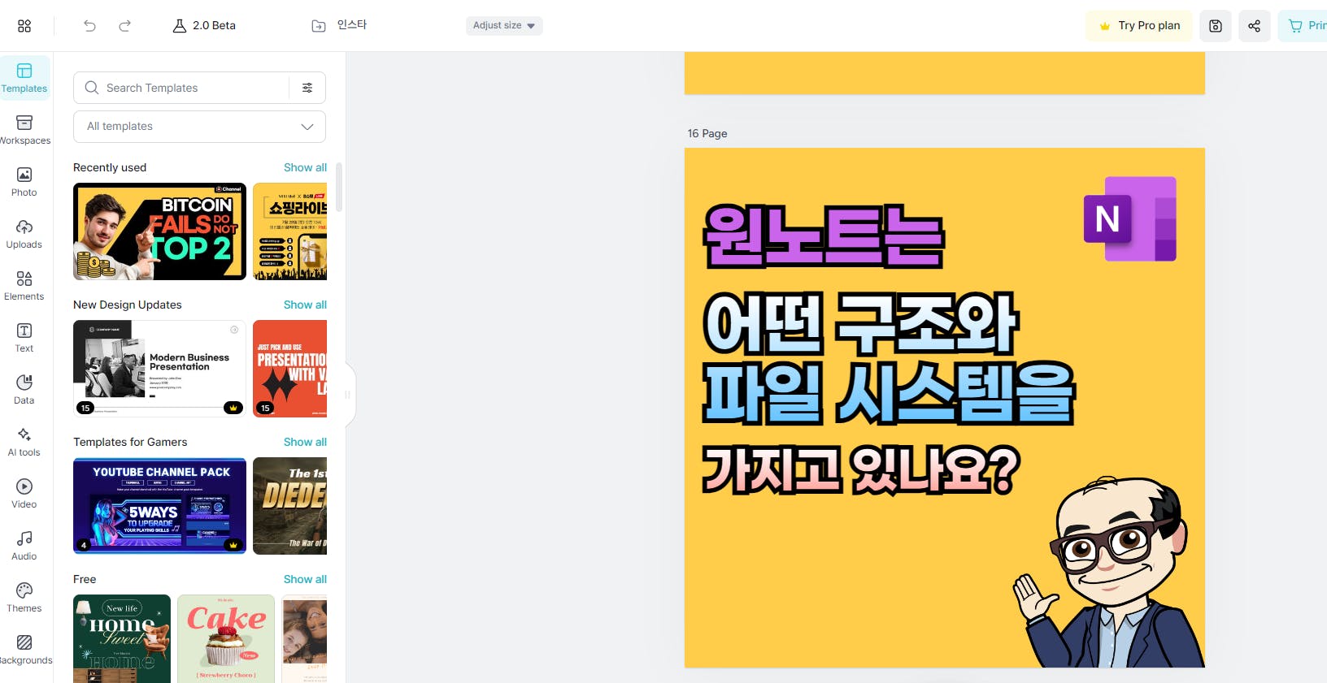Select the 원노트는 purple heading text

click(824, 237)
